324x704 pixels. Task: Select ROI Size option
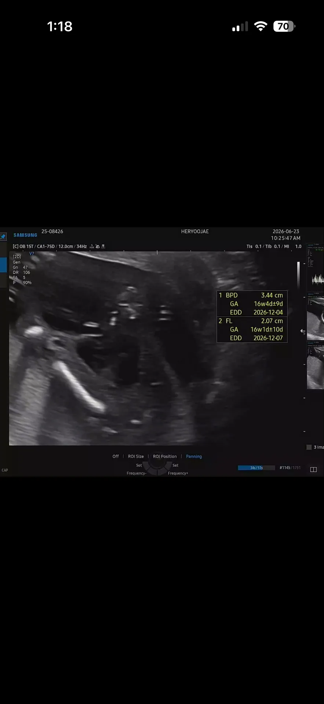(136, 456)
